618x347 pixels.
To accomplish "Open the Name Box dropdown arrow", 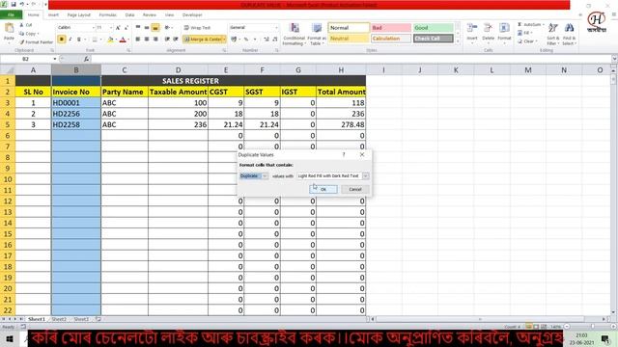I will 55,59.
